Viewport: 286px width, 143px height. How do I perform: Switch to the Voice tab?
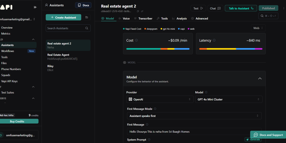124,18
